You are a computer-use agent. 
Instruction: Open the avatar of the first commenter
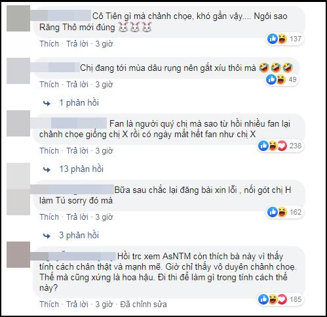pos(18,18)
